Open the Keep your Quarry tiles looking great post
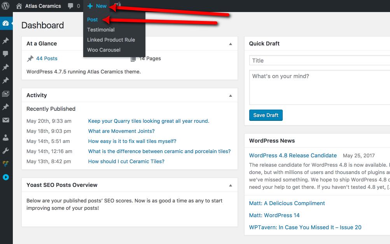Image resolution: width=390 pixels, height=244 pixels. tap(149, 121)
